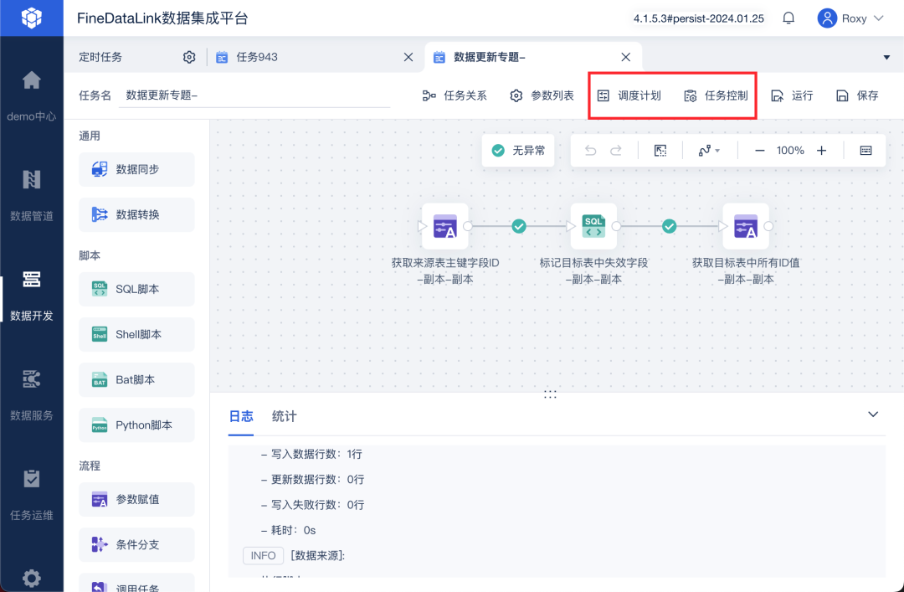
Task: Open system settings gear at sidebar bottom
Action: (32, 578)
